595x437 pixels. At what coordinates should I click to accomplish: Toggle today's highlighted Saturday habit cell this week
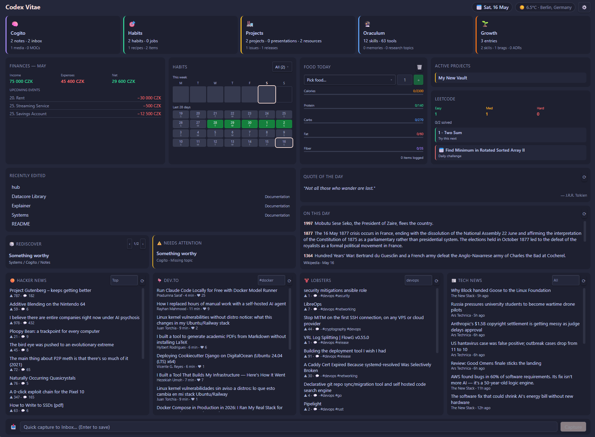(x=267, y=94)
